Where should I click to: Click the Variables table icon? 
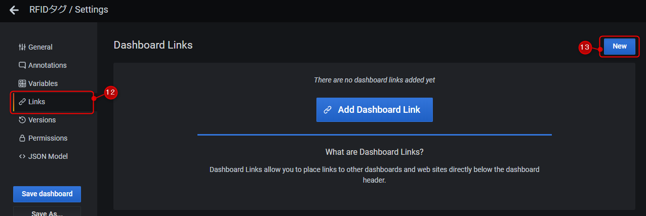coord(22,83)
